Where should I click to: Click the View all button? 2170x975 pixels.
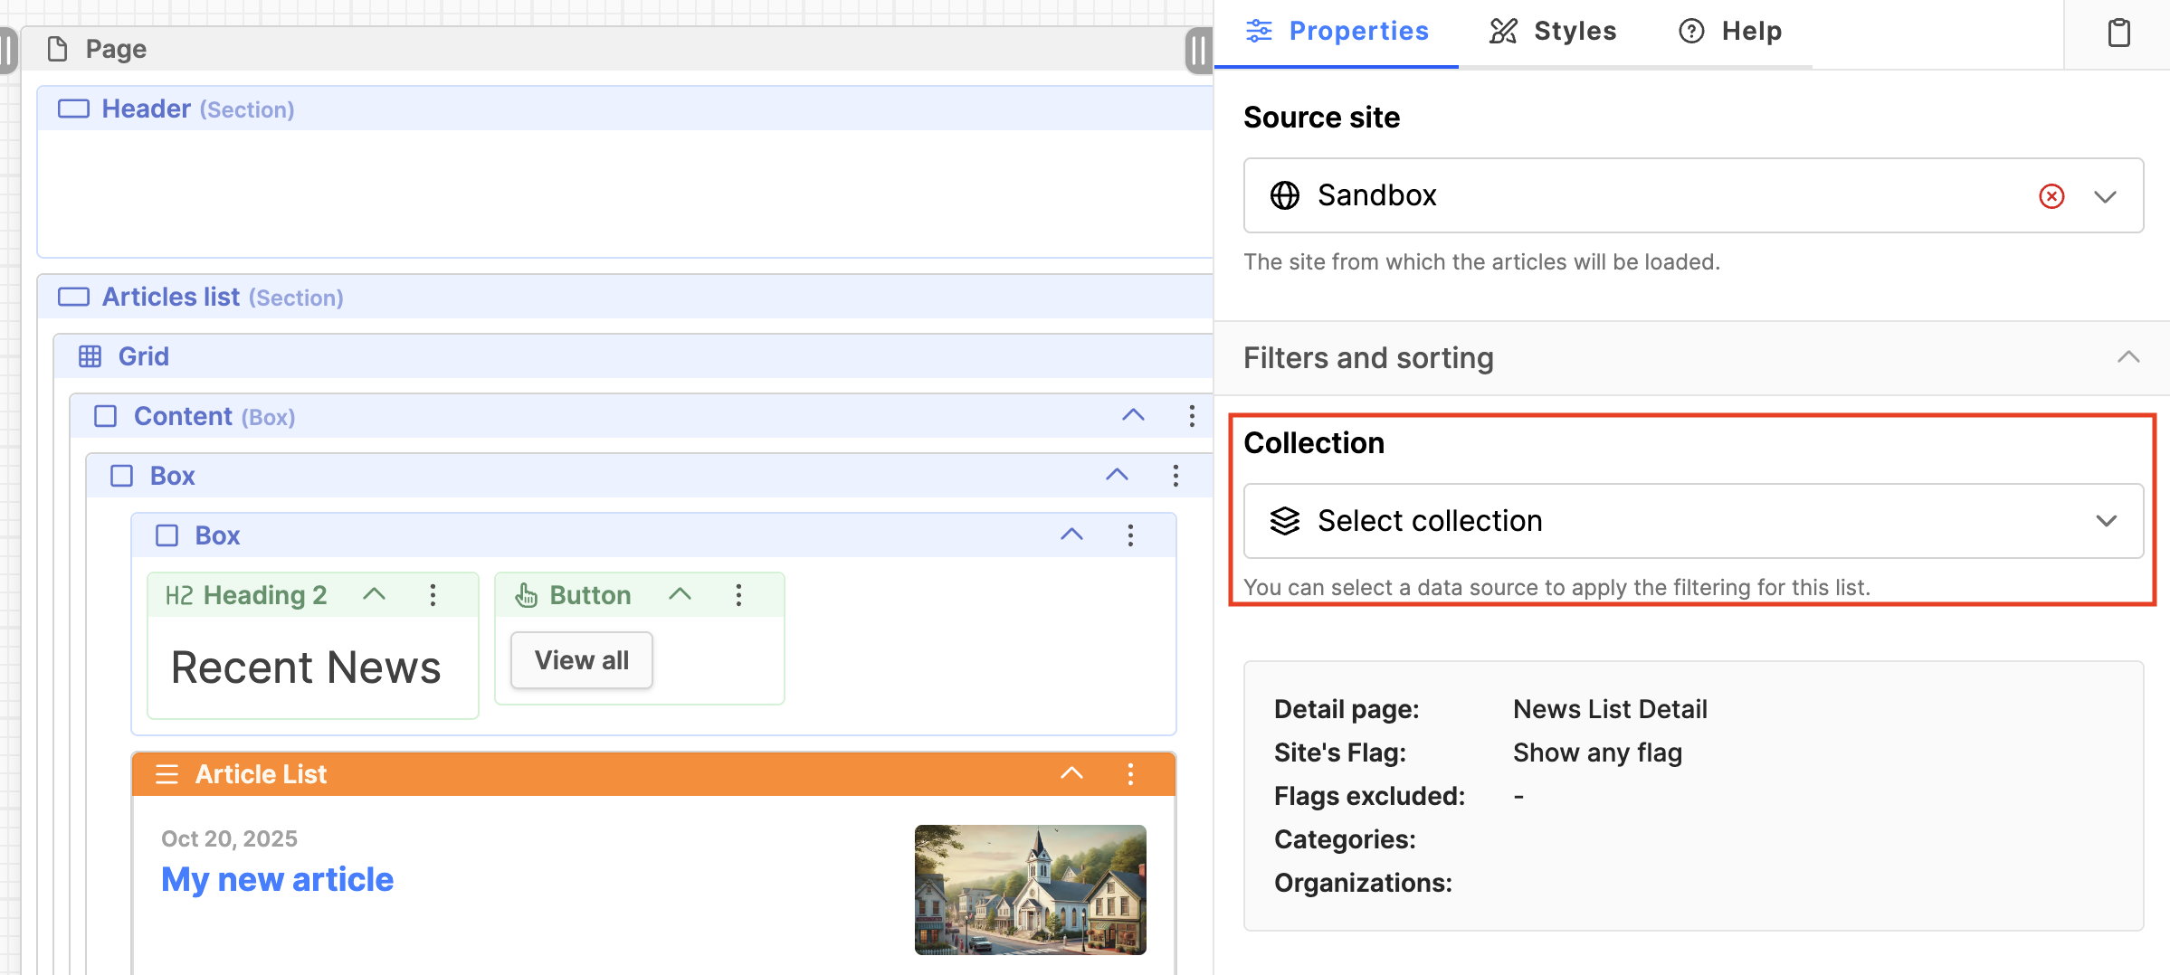pos(582,660)
